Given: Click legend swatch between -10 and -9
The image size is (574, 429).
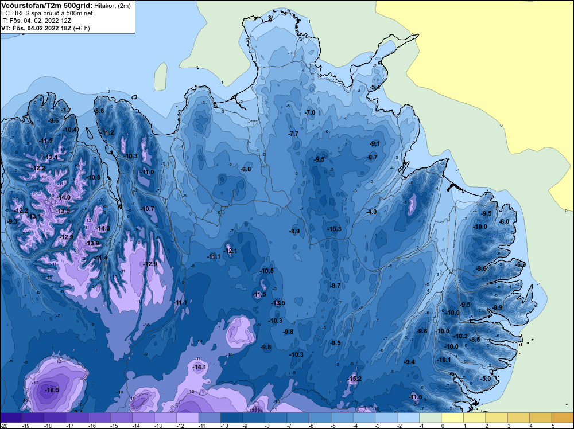Looking at the screenshot, I should [232, 418].
